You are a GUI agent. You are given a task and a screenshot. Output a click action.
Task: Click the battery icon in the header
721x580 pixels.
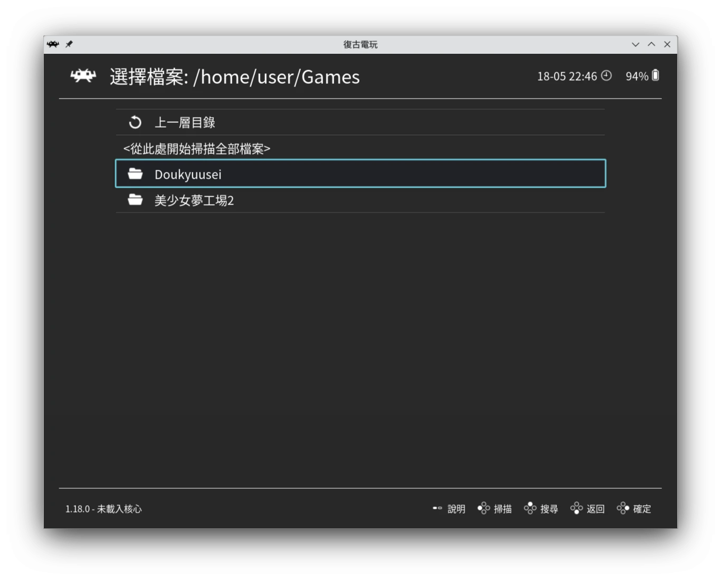(656, 76)
